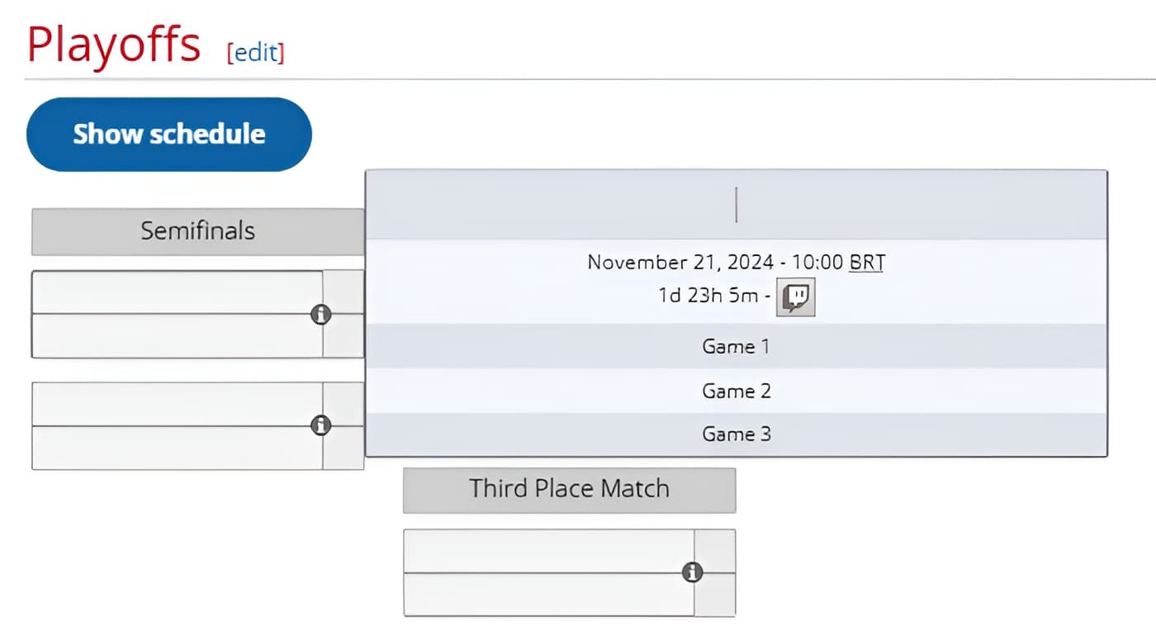1156x641 pixels.
Task: Expand the Third Place Match header
Action: tap(569, 488)
